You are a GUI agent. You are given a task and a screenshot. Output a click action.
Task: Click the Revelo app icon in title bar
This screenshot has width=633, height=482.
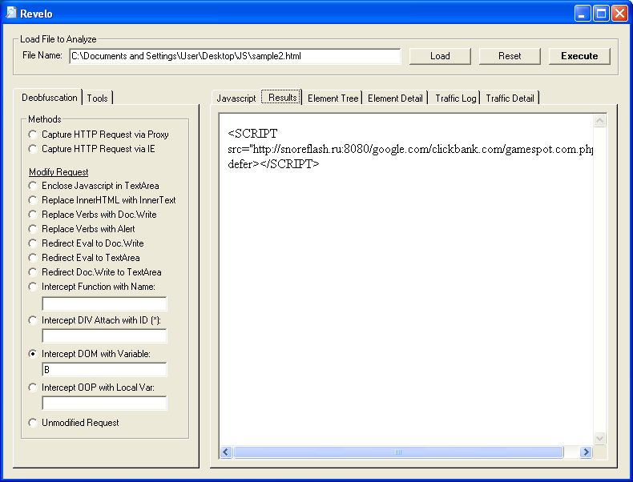[x=11, y=13]
